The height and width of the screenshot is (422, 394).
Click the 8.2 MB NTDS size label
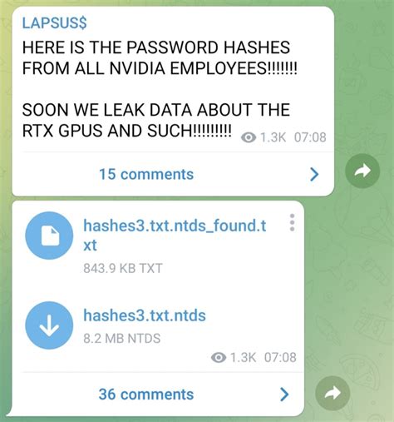[x=122, y=339]
